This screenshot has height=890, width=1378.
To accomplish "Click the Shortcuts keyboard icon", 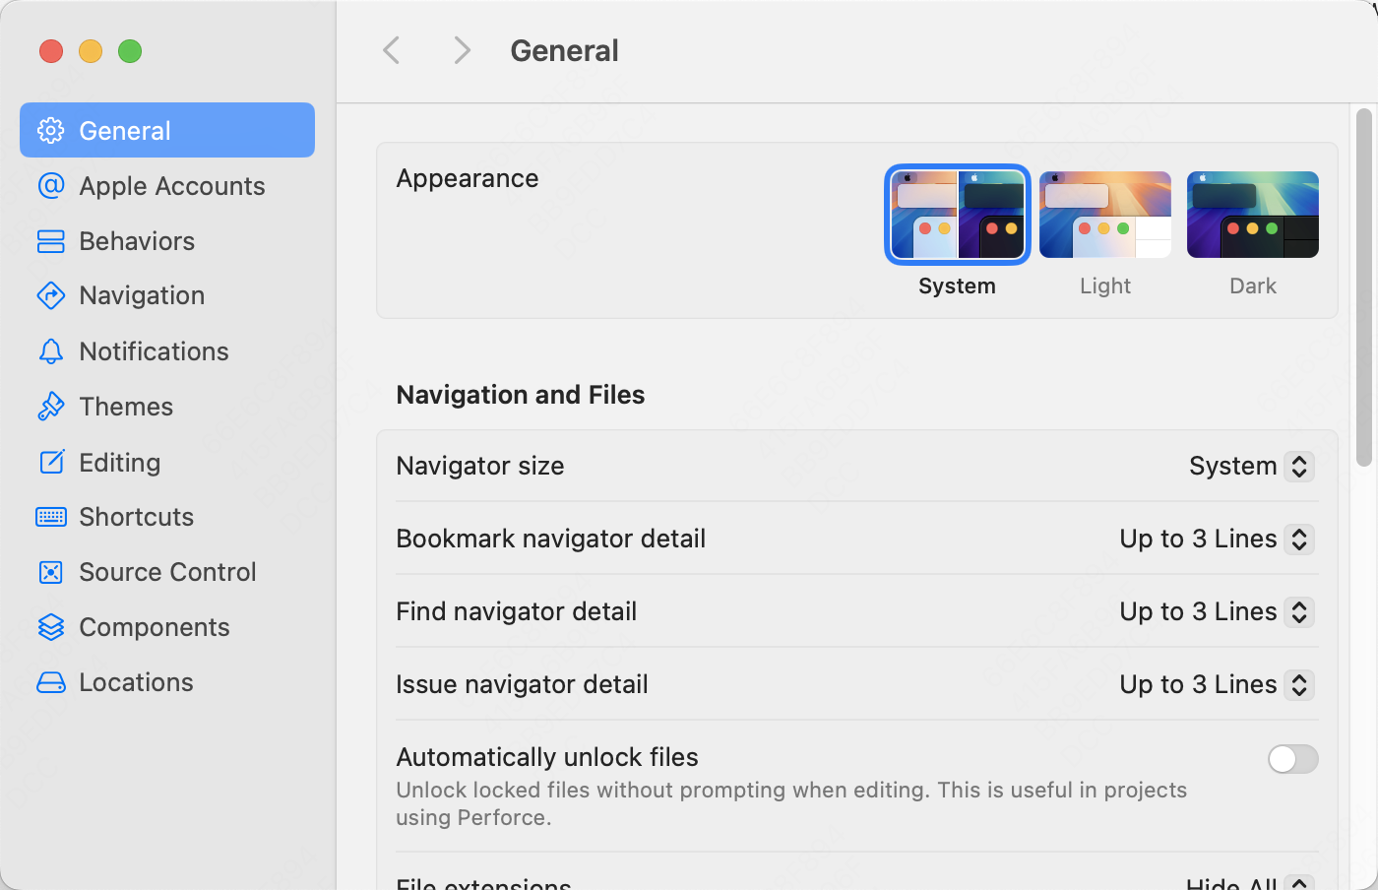I will point(51,517).
